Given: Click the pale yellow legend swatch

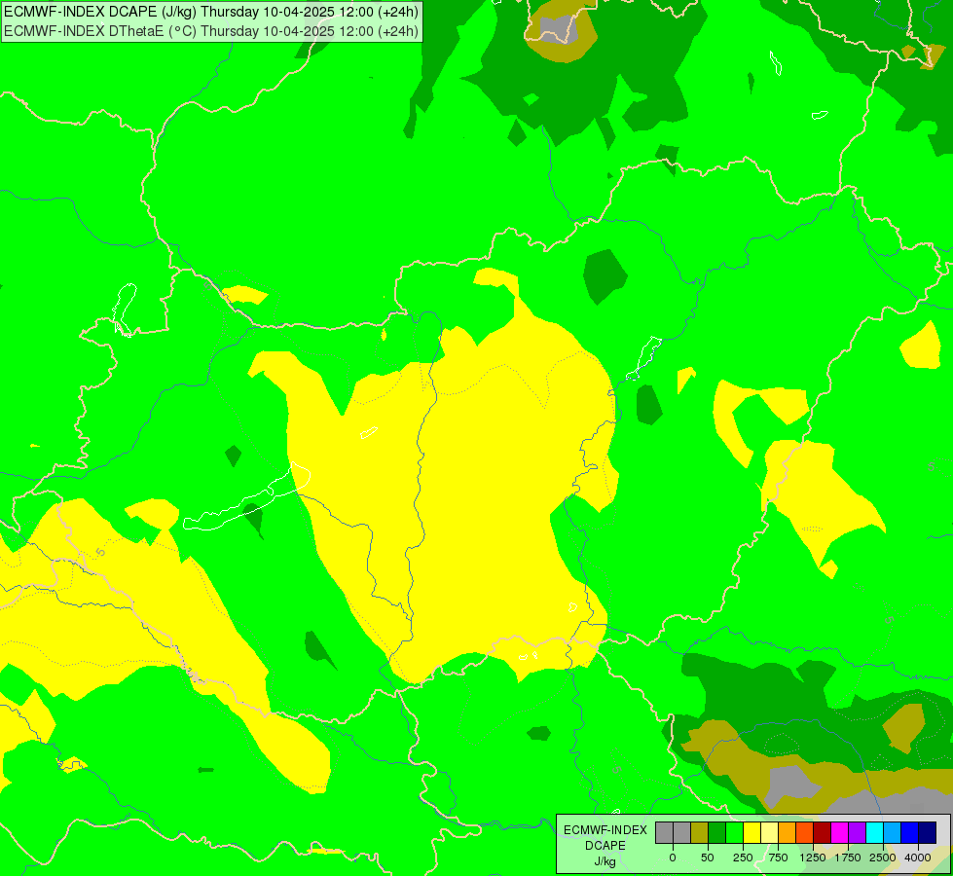Looking at the screenshot, I should click(x=769, y=832).
